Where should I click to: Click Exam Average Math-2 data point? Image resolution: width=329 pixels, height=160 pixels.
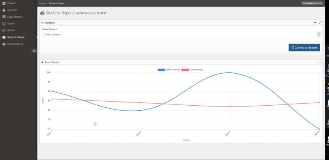[141, 102]
